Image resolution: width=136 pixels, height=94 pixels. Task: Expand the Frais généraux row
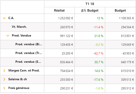coord(4,88)
